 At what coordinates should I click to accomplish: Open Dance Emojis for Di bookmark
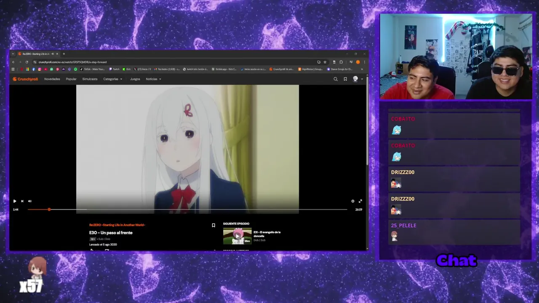[x=339, y=69]
